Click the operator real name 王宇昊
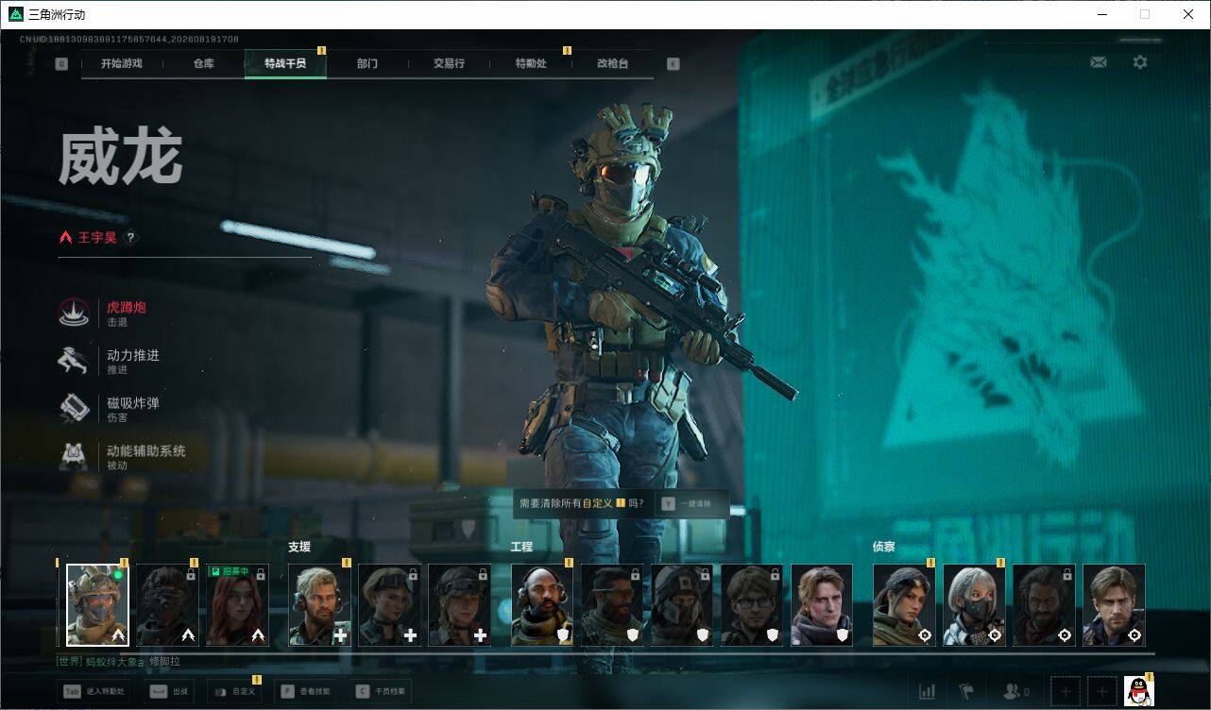Screen dimensions: 1211x710 pos(97,238)
